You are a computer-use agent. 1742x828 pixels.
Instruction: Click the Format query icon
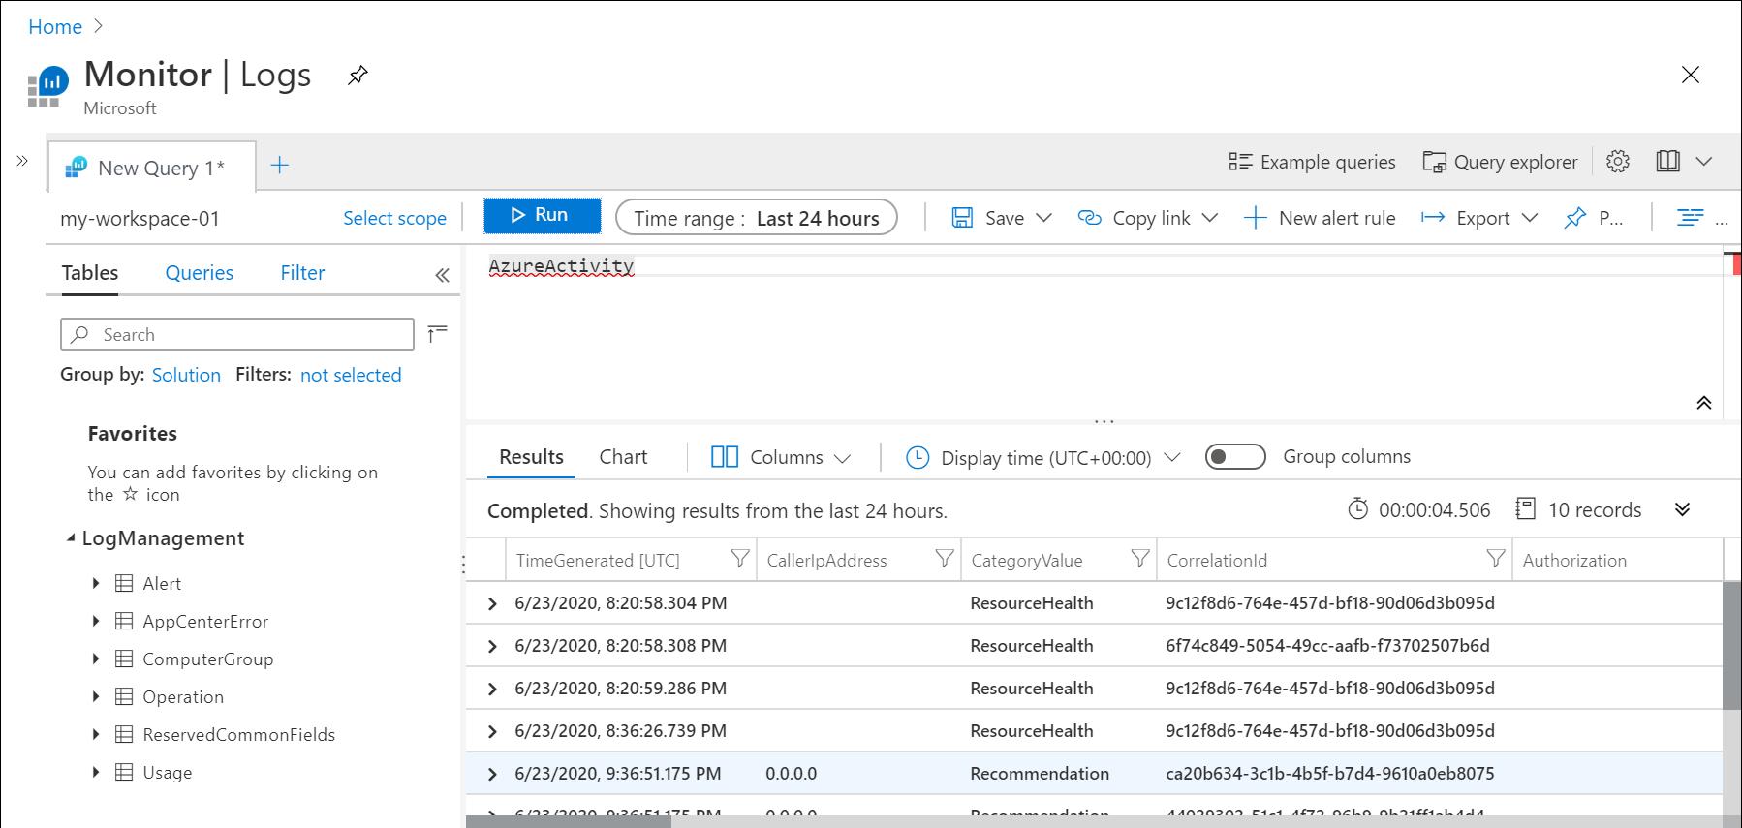(1690, 218)
